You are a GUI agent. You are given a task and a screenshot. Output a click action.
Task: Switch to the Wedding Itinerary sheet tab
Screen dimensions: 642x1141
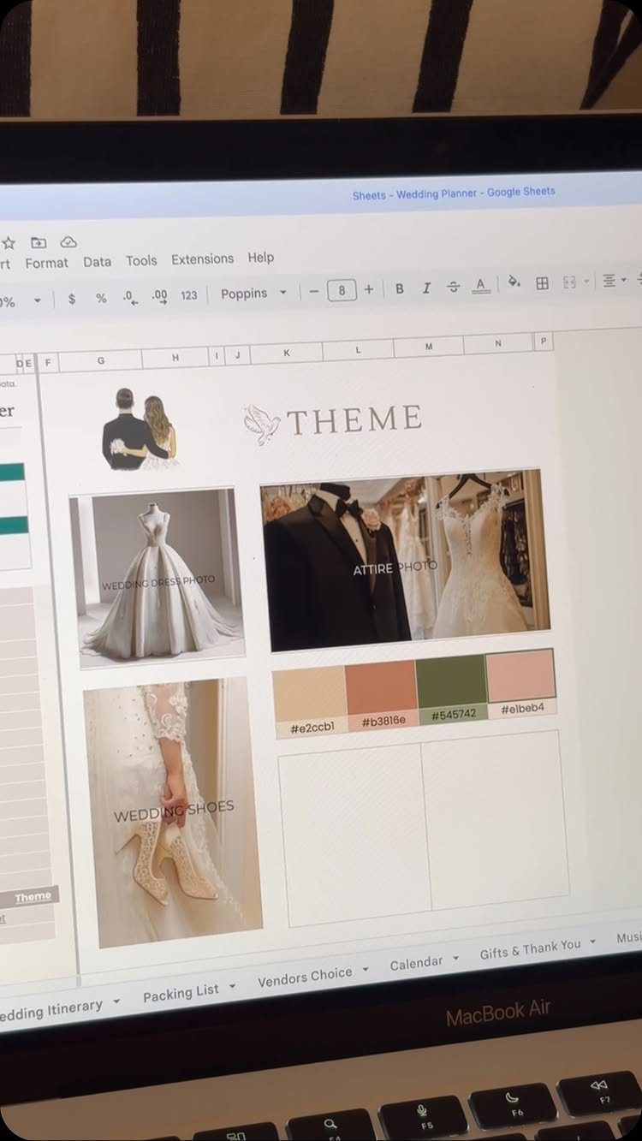51,1010
